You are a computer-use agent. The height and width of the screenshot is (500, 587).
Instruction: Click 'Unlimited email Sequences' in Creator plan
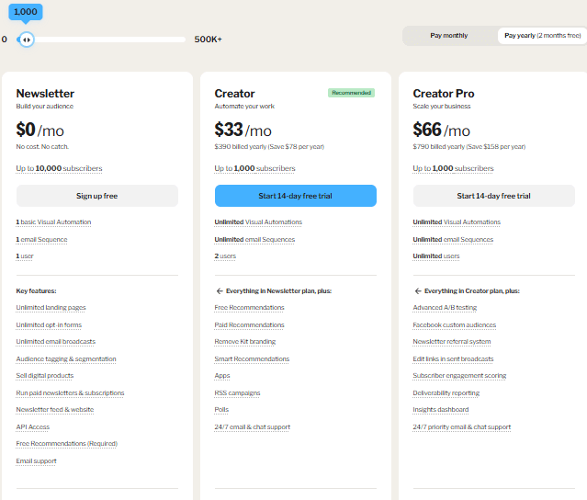point(254,239)
